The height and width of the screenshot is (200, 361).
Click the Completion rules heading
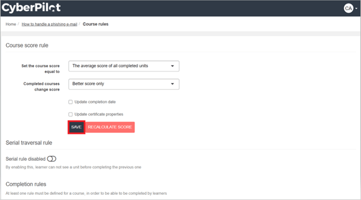click(26, 184)
